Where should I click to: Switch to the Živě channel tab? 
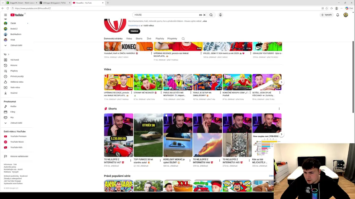pyautogui.click(x=149, y=39)
